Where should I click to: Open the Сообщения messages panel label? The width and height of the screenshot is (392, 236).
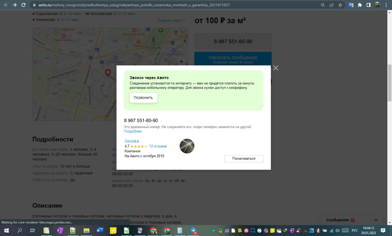[337, 220]
